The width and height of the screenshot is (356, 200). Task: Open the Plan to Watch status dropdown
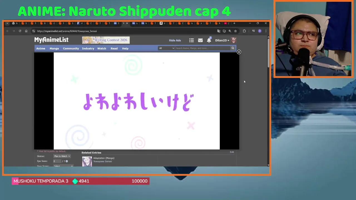(62, 156)
